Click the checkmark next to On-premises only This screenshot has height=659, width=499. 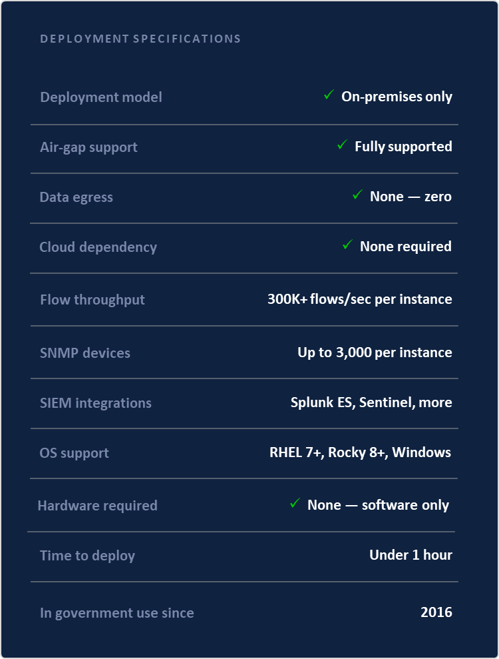[328, 95]
